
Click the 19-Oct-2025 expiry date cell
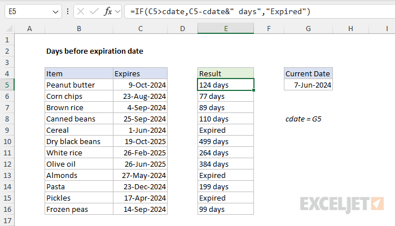(x=141, y=141)
